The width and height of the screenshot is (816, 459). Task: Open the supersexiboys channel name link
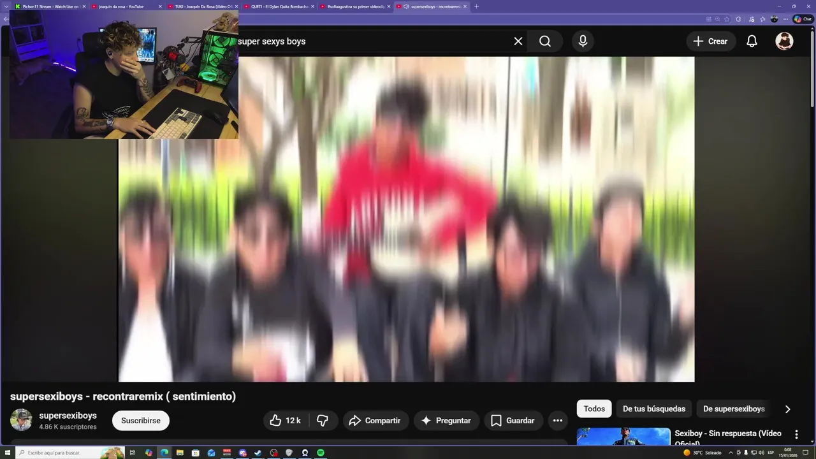coord(68,416)
